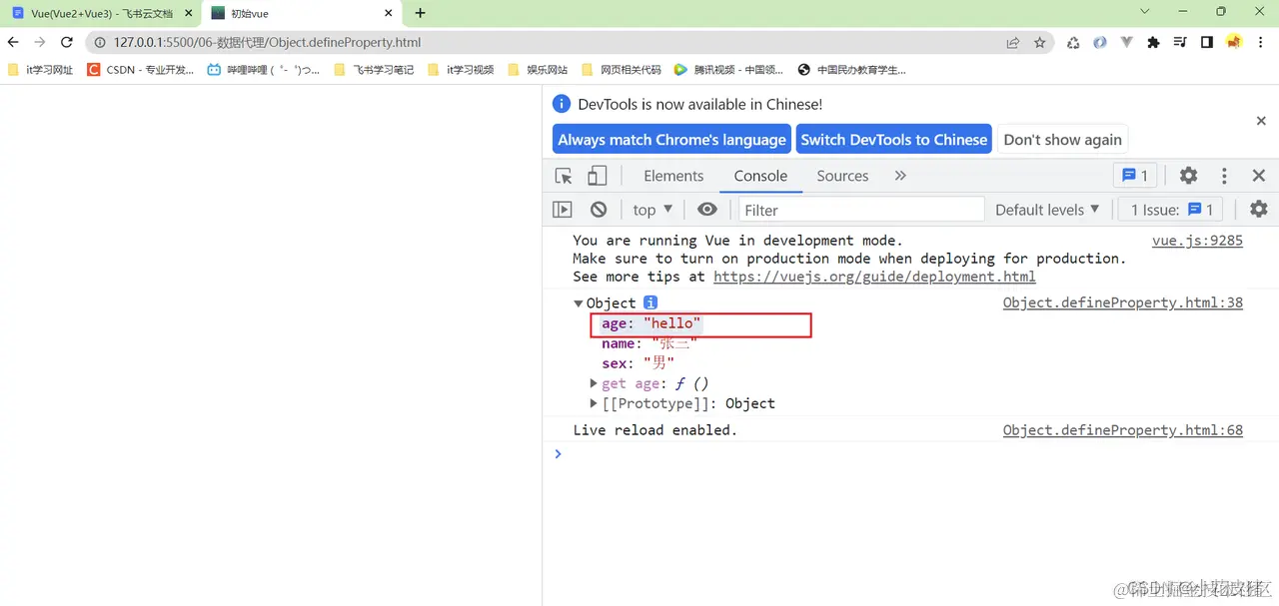
Task: Open the it学习视频 bookmark folder
Action: pos(461,70)
